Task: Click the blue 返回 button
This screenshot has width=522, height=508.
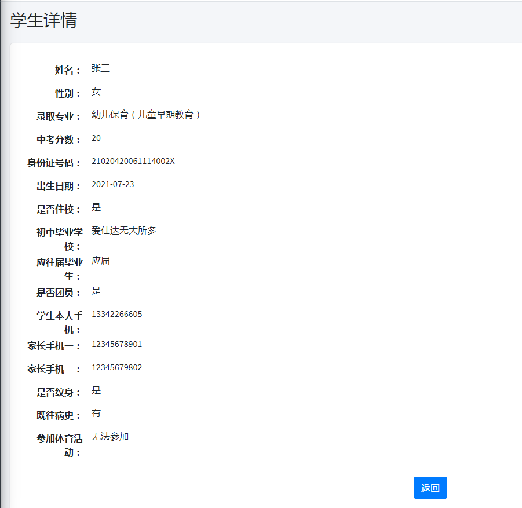Action: coord(430,488)
